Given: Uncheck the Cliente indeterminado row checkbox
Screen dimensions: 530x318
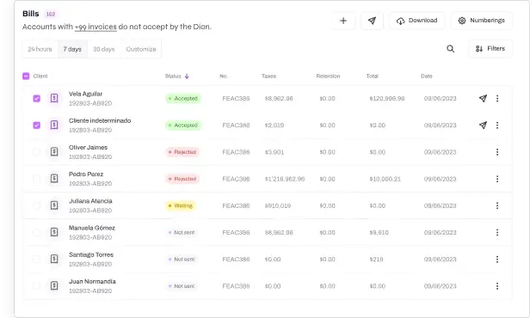Looking at the screenshot, I should [36, 125].
